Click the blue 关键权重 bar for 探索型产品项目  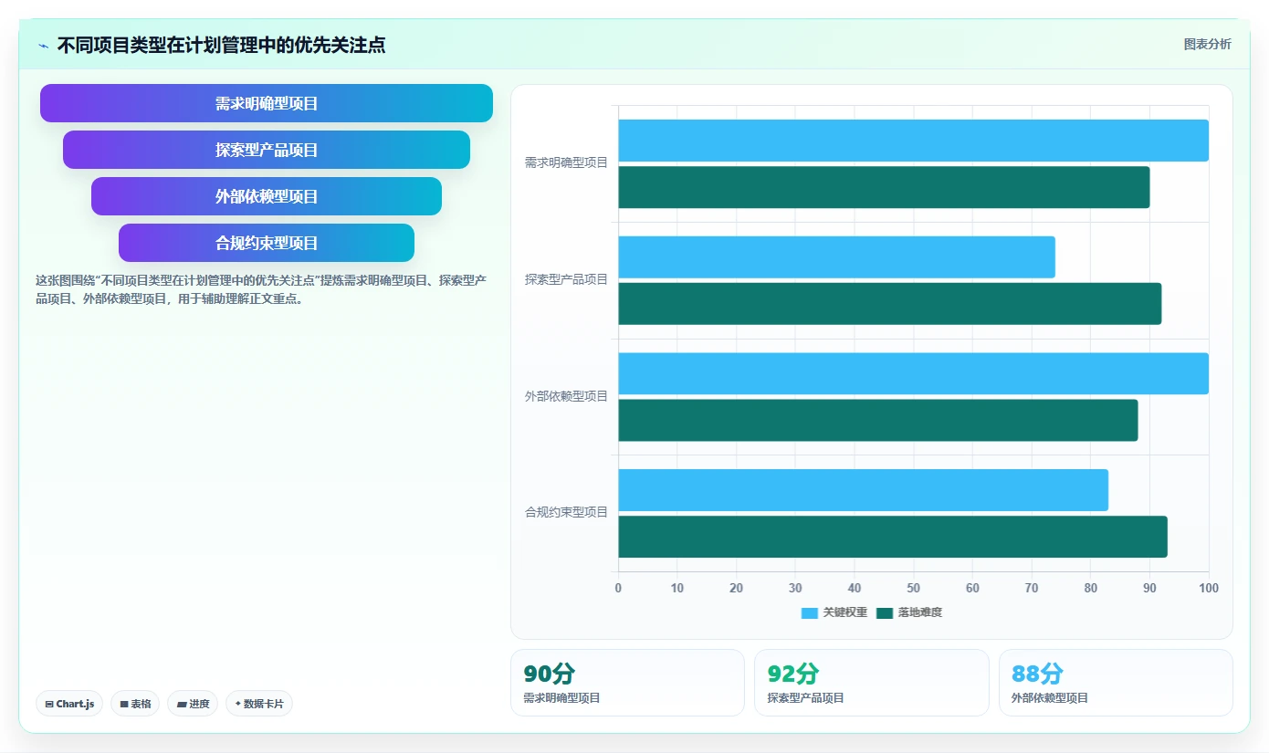coord(837,257)
